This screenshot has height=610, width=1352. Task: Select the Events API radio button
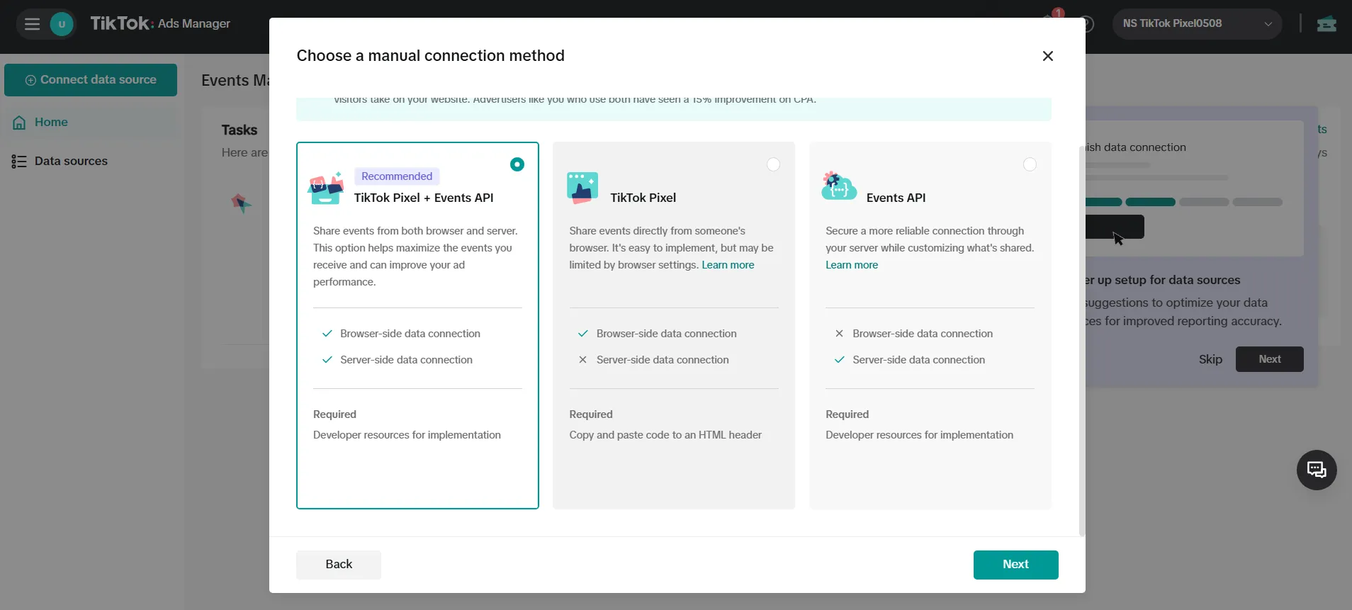1030,164
